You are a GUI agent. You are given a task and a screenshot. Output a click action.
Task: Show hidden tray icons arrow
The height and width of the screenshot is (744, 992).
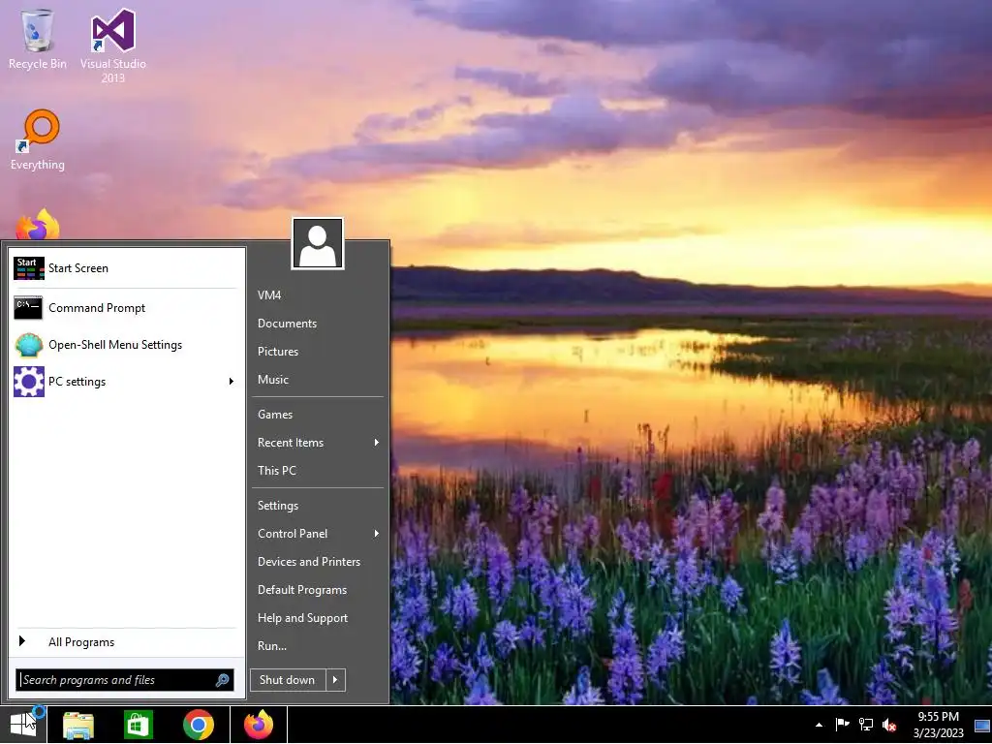(x=819, y=725)
